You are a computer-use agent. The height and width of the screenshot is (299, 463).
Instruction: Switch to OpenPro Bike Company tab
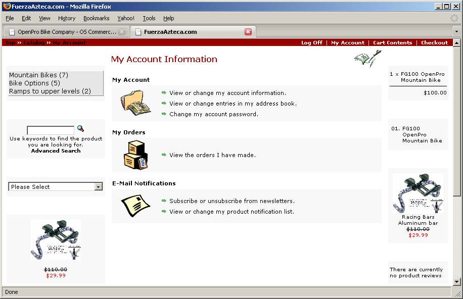(x=67, y=32)
